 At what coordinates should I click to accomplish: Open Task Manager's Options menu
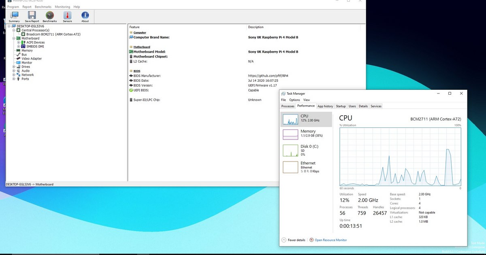[x=294, y=100]
